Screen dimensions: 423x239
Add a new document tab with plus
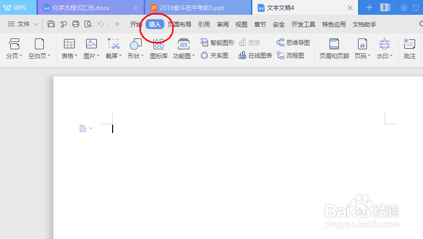pyautogui.click(x=369, y=7)
